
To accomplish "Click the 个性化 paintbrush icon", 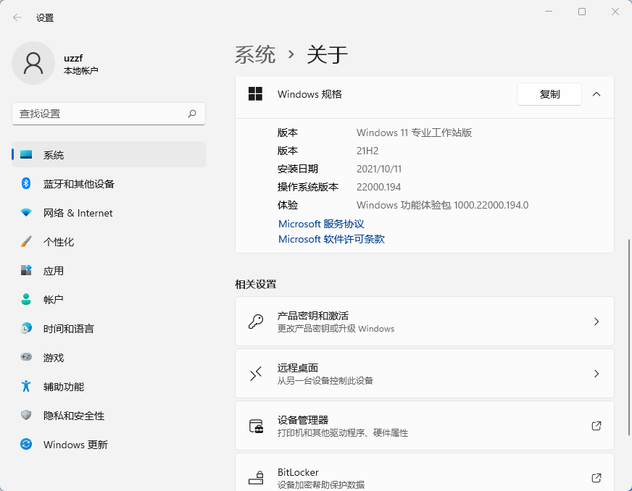I will tap(26, 242).
